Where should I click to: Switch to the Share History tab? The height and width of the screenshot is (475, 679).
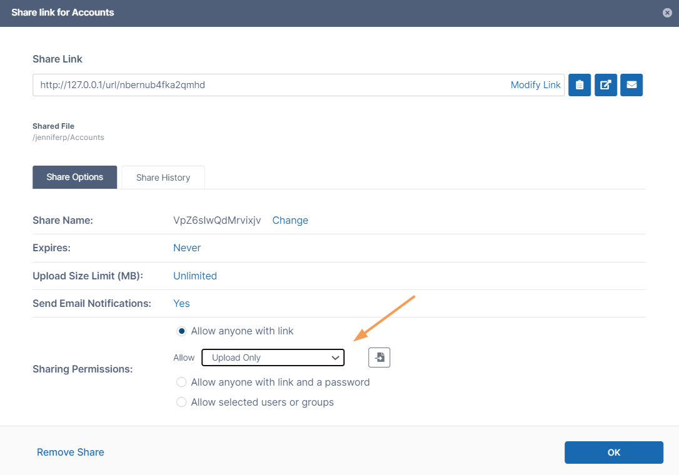[163, 177]
